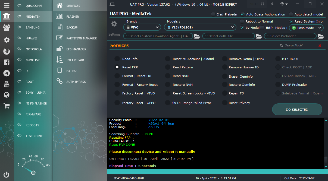328x181 pixels.
Task: Open the Huawei section
Action: pos(33,38)
